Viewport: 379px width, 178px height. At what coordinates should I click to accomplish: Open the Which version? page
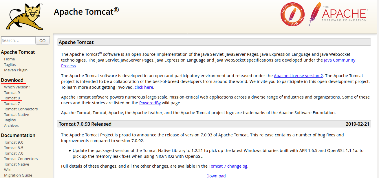(x=17, y=87)
